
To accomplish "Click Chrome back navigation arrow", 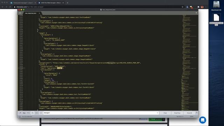I will click(x=2, y=7).
